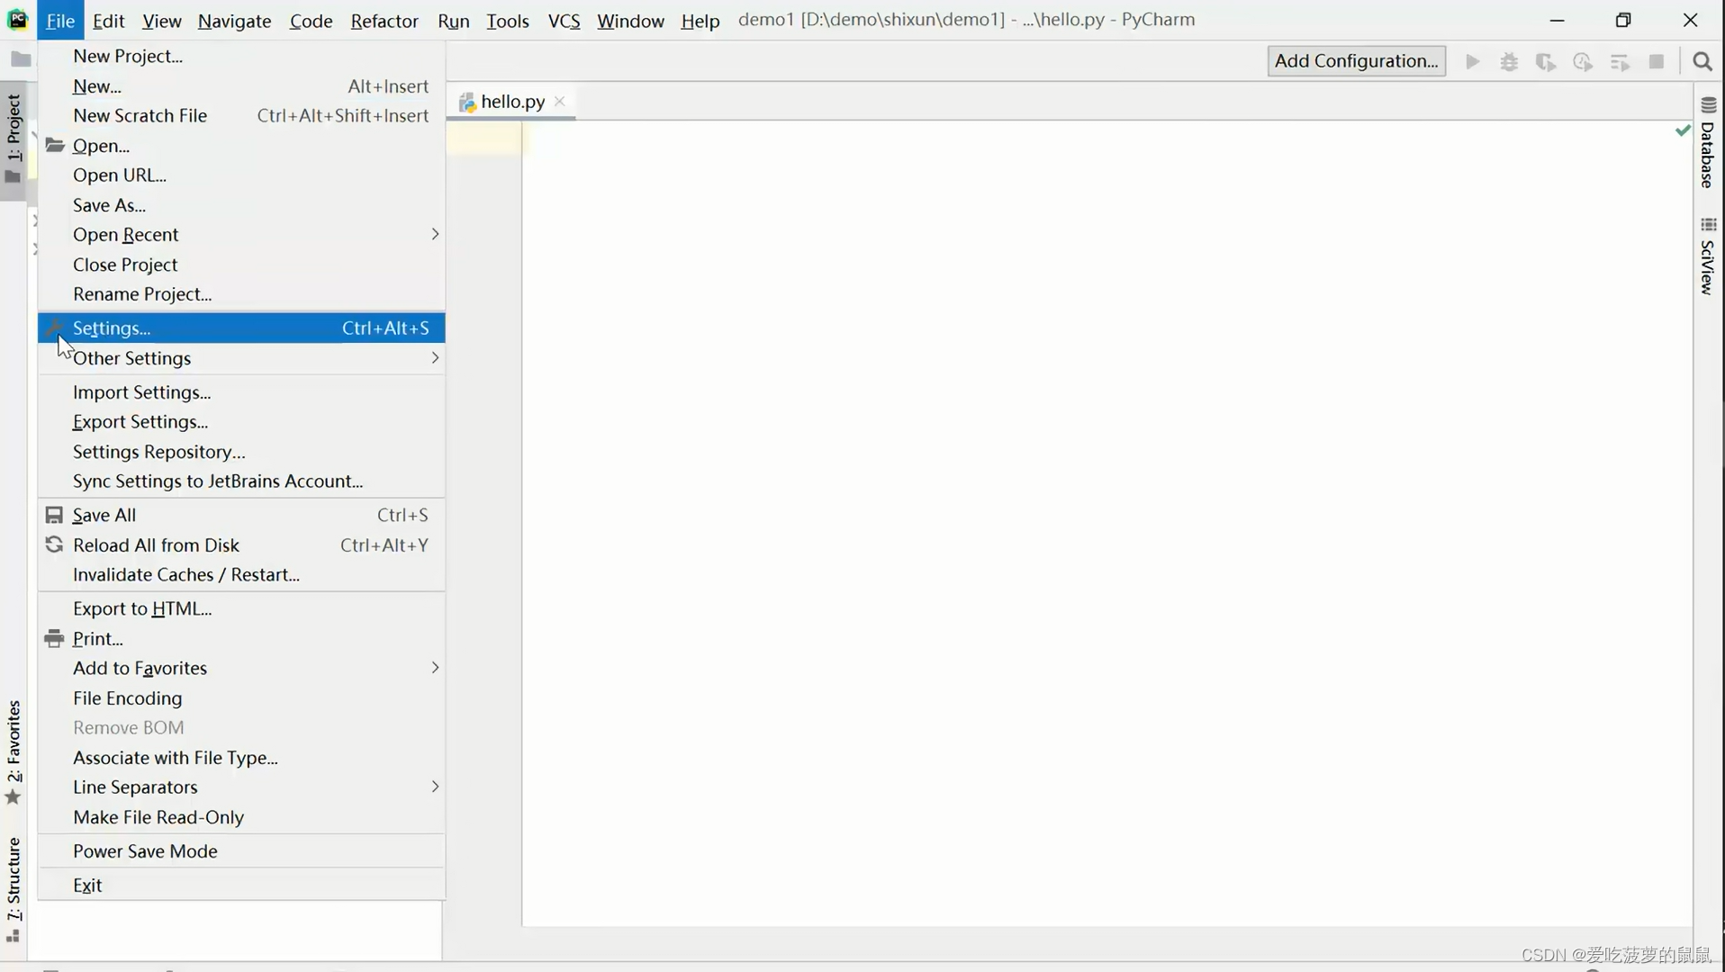Screen dimensions: 1725x972
Task: Choose Print... entry
Action: coord(241,639)
